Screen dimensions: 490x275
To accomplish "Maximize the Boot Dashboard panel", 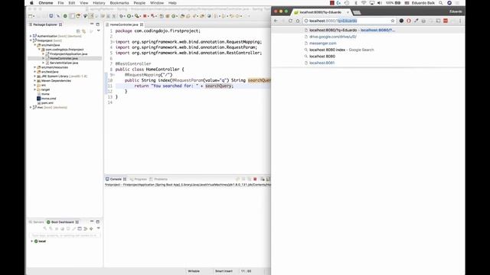I will point(98,222).
